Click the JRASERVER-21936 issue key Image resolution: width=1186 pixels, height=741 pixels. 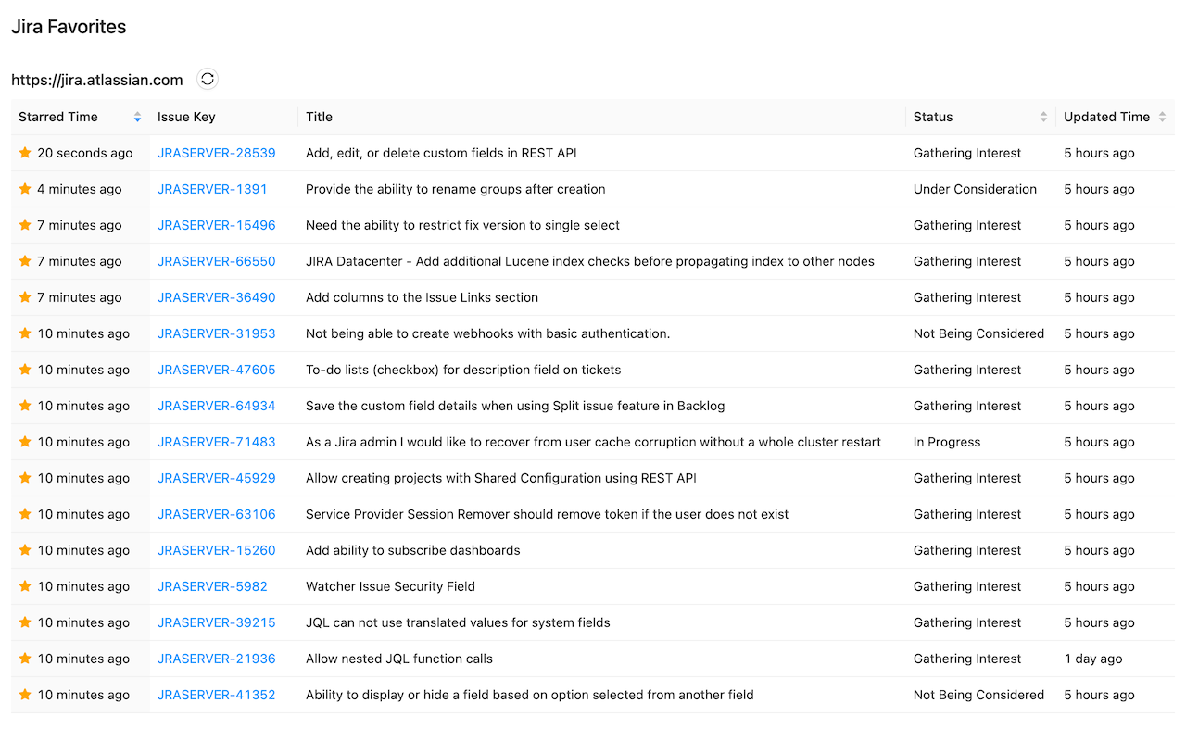(x=216, y=659)
